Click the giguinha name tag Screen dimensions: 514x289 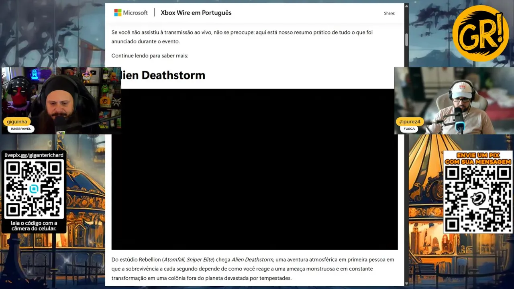(17, 122)
